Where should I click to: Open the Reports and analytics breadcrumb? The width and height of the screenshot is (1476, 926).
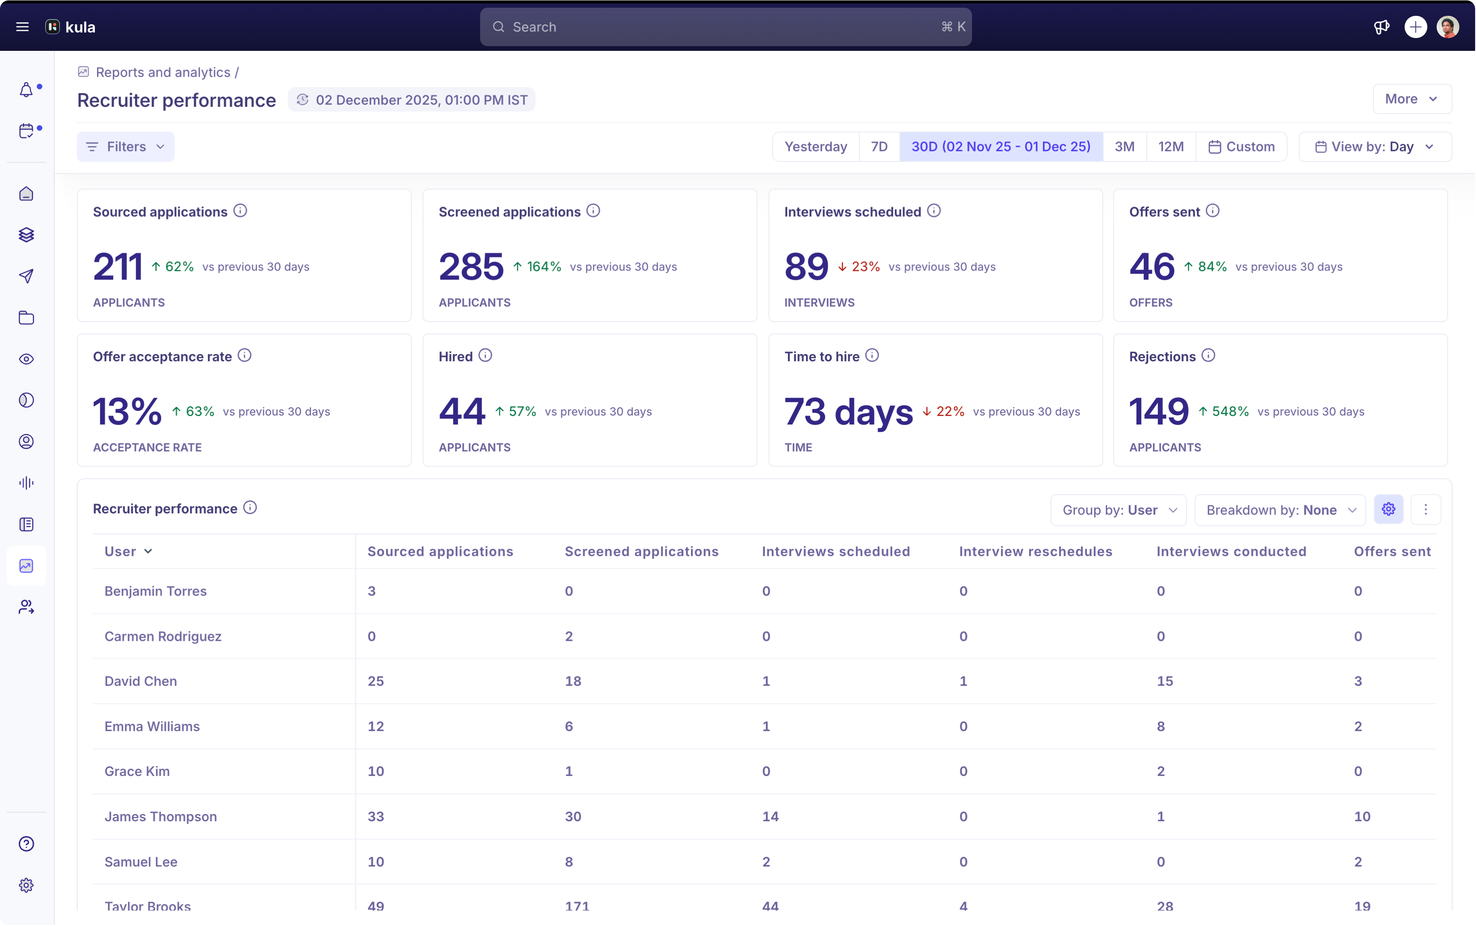pyautogui.click(x=165, y=72)
